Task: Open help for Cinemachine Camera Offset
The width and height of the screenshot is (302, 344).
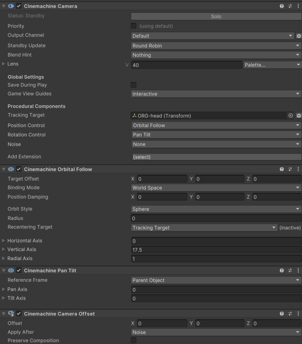Action: 282,314
